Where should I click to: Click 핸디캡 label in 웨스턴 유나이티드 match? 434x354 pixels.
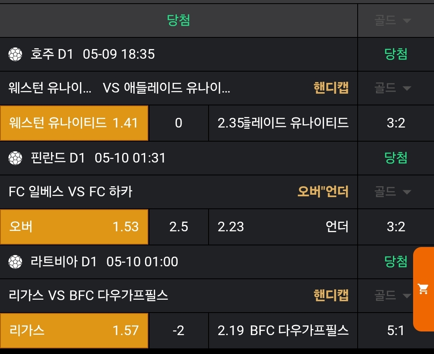[x=331, y=88]
